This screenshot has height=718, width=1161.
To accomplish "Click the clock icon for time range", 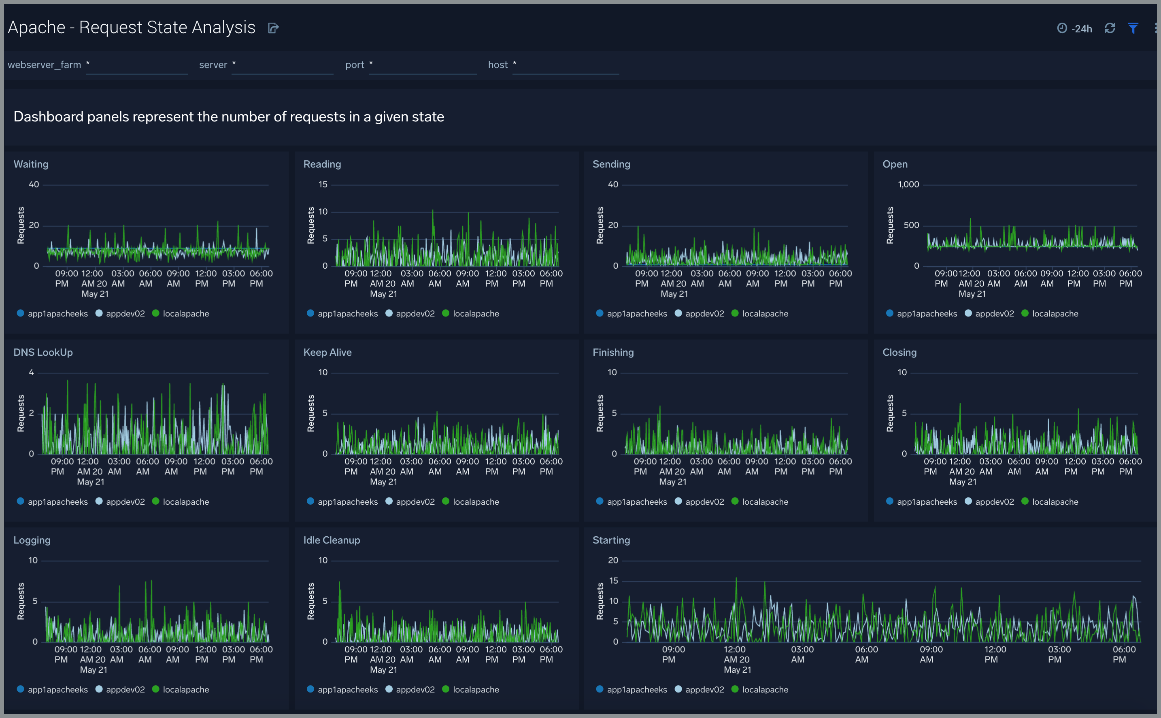I will pyautogui.click(x=1062, y=28).
